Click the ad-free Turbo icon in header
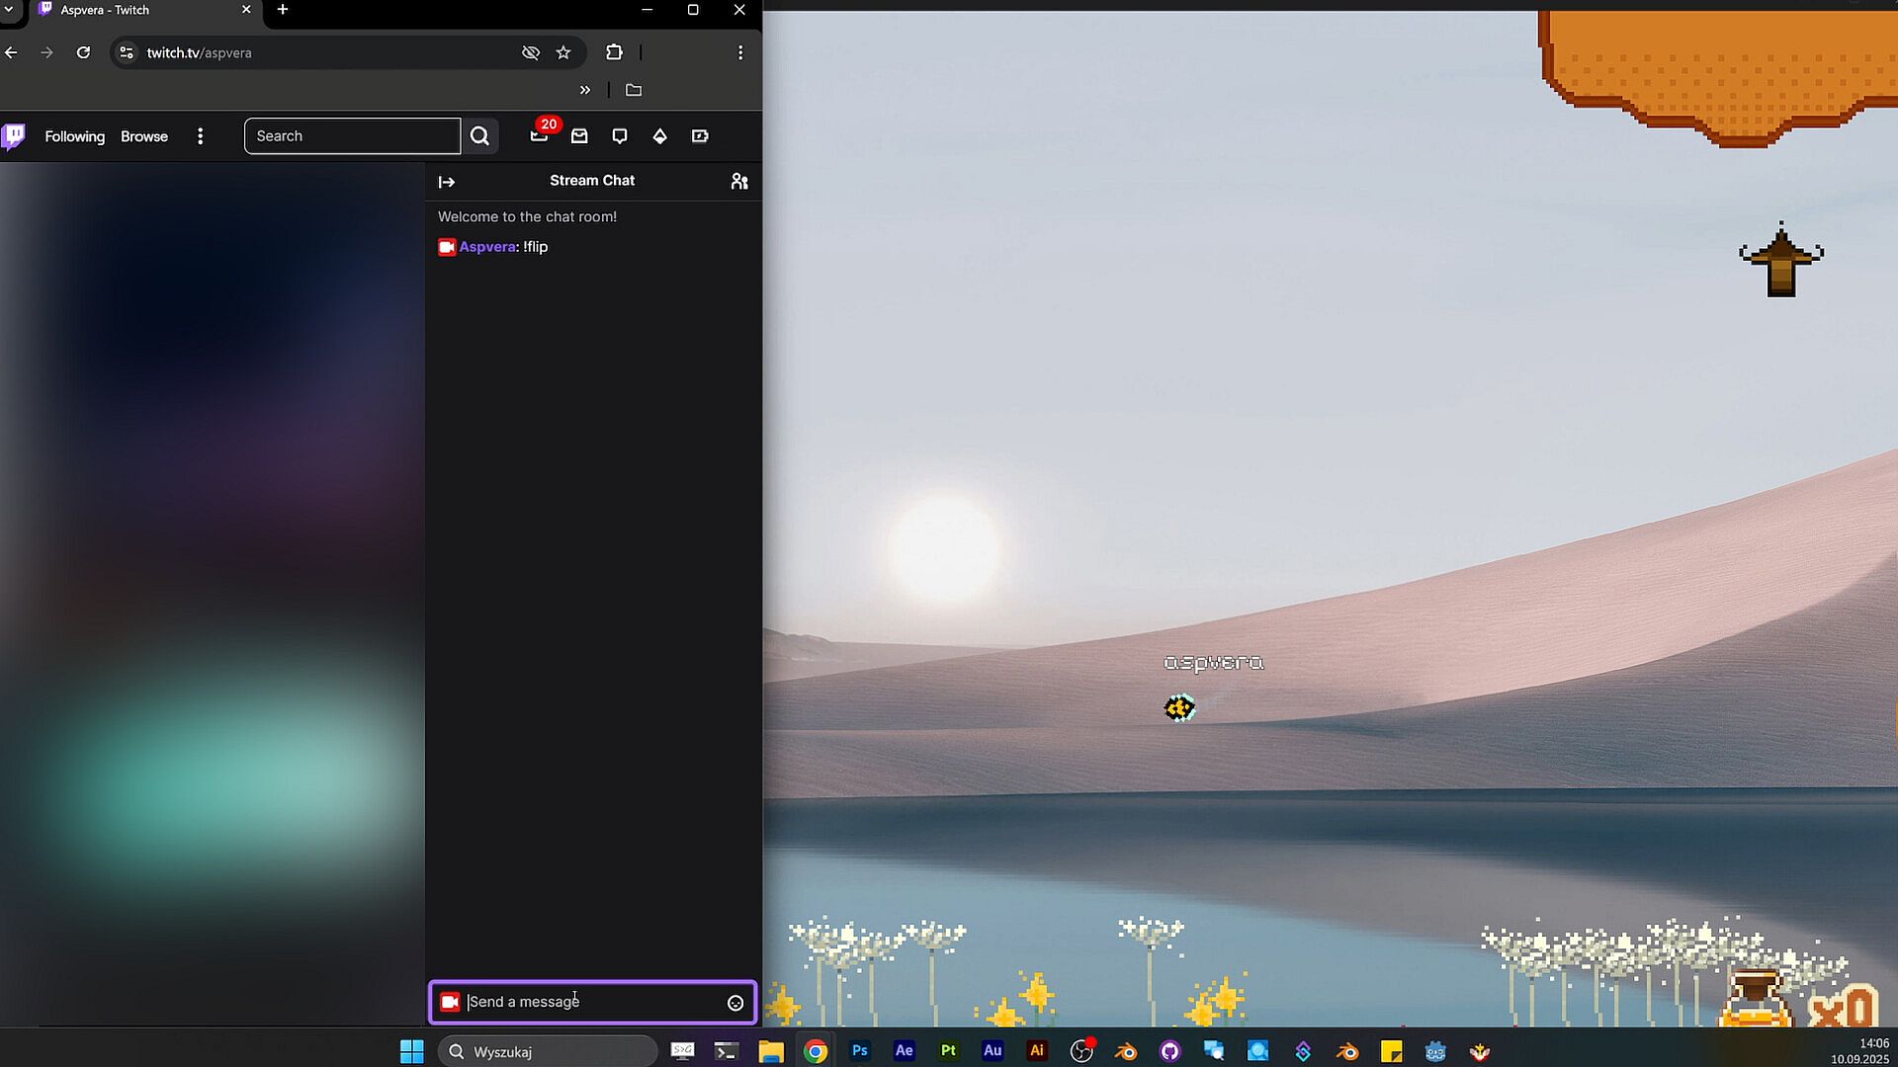Image resolution: width=1898 pixels, height=1067 pixels. 700,136
